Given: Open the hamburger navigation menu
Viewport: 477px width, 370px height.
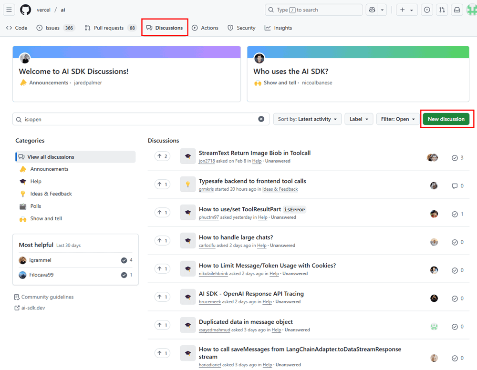Looking at the screenshot, I should [9, 10].
